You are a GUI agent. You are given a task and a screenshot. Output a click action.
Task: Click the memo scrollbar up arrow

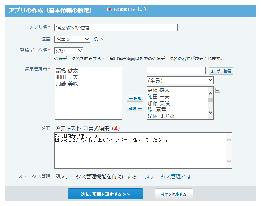[x=229, y=140]
